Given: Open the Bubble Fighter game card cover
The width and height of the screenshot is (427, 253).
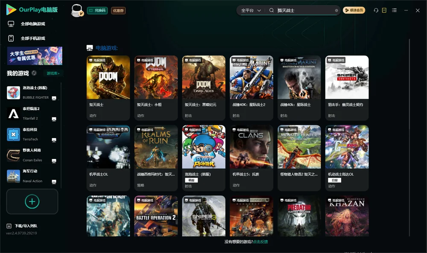Looking at the screenshot, I should click(204, 147).
